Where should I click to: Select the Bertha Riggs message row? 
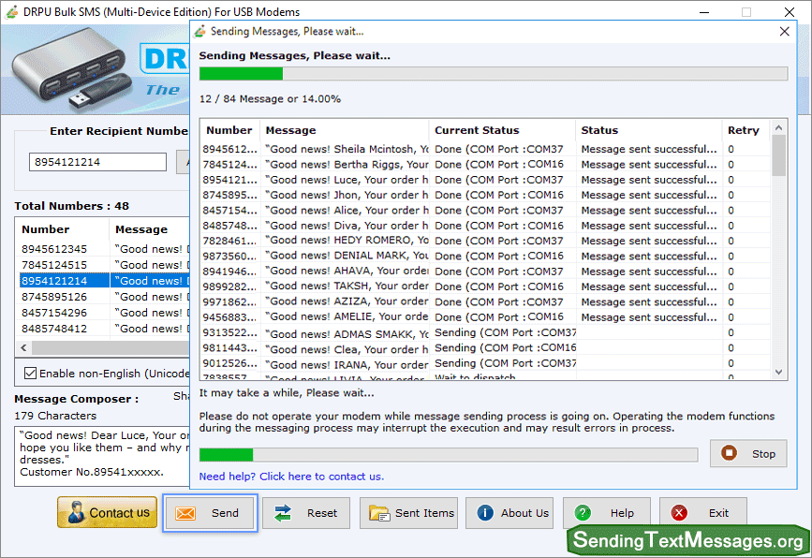[x=486, y=165]
